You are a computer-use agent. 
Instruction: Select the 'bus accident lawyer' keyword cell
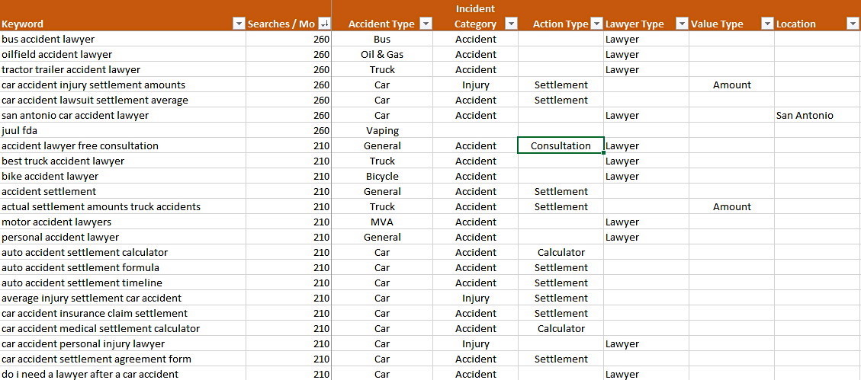[x=49, y=39]
